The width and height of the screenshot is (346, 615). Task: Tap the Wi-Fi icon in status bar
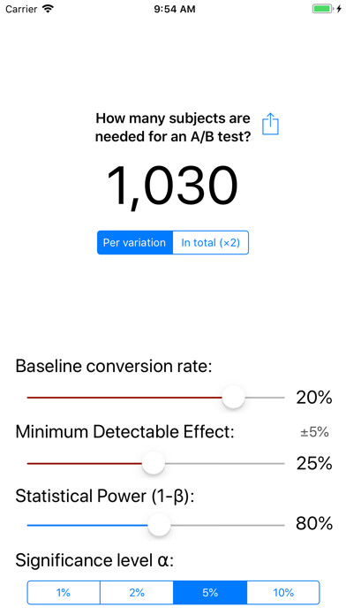click(x=49, y=9)
